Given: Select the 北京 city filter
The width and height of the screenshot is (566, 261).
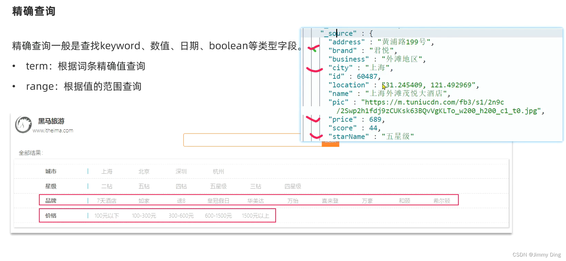Looking at the screenshot, I should pyautogui.click(x=144, y=171).
